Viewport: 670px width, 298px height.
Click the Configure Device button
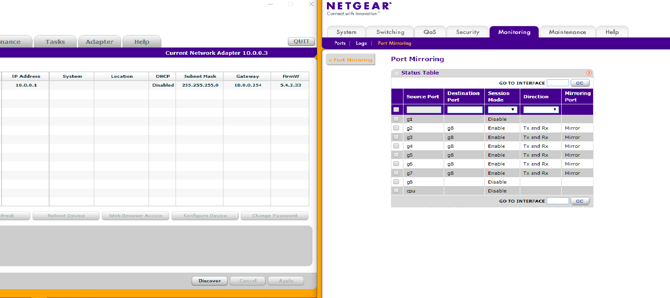[x=205, y=216]
